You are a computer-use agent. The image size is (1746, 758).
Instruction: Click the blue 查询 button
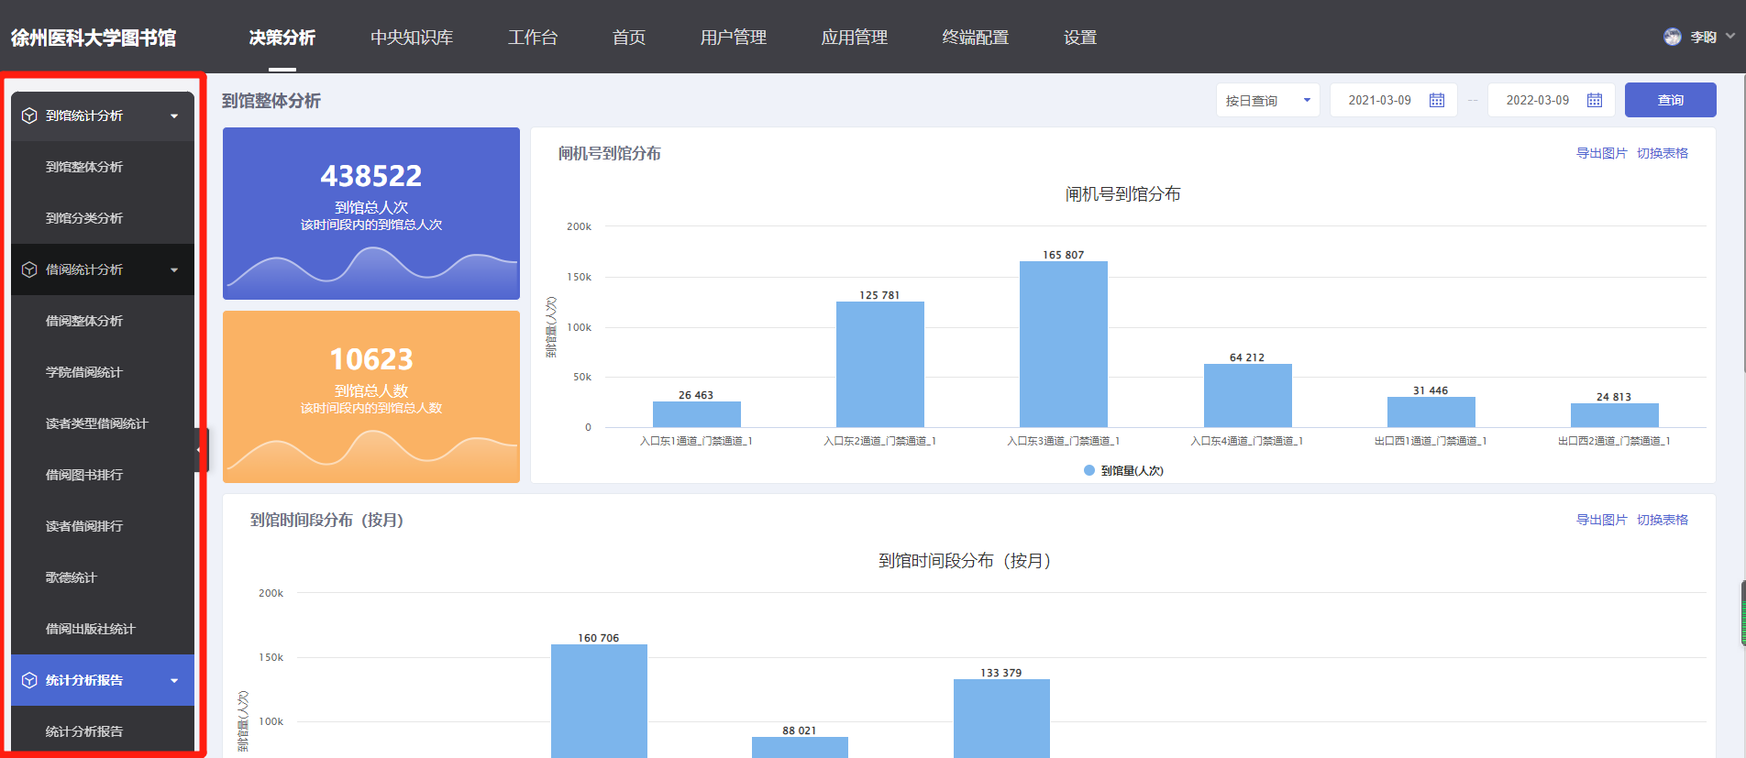pyautogui.click(x=1670, y=100)
